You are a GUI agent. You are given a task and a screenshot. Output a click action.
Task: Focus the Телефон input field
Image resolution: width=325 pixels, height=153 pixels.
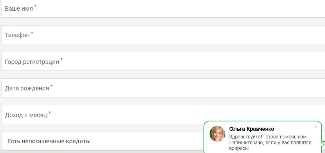click(163, 35)
